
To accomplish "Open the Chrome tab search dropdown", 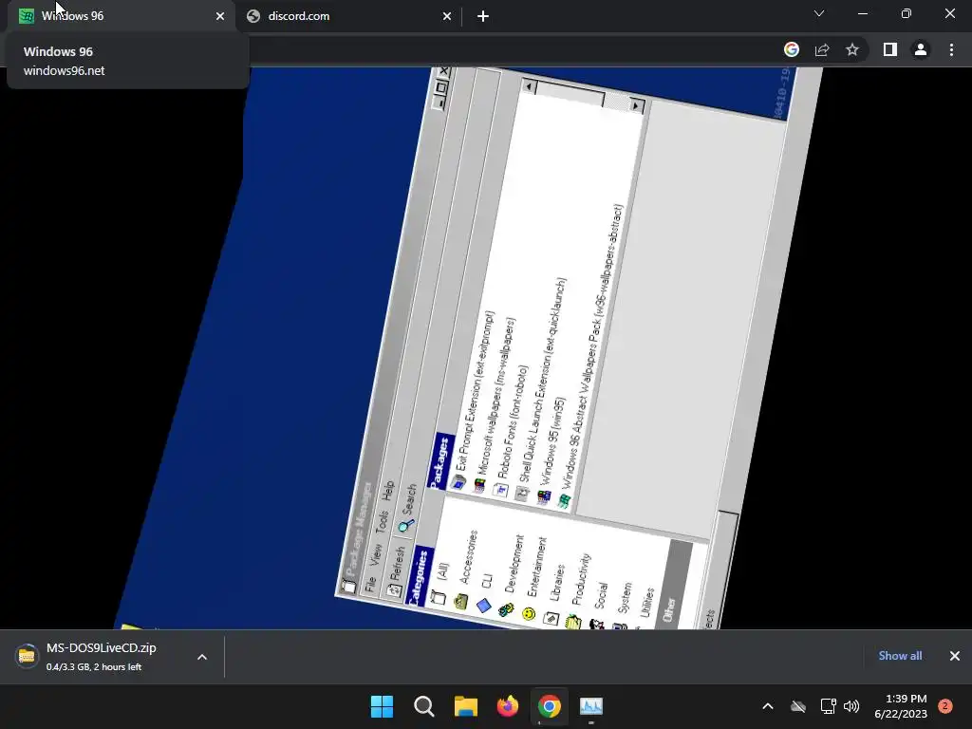I will (x=819, y=13).
